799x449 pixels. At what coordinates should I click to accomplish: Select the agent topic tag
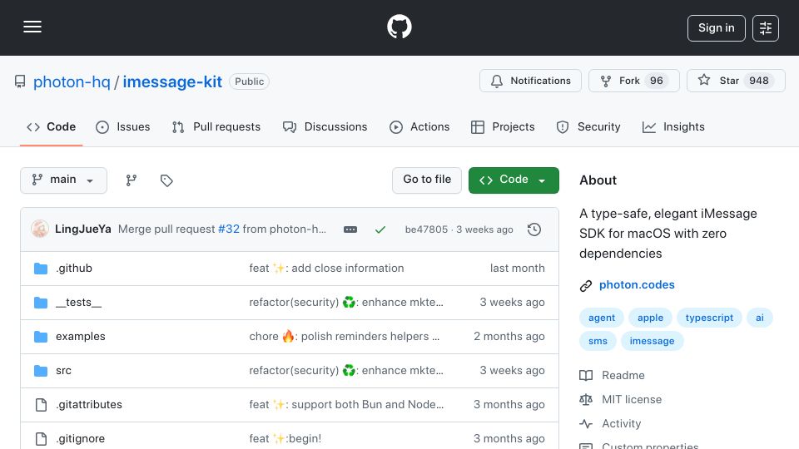(x=602, y=318)
